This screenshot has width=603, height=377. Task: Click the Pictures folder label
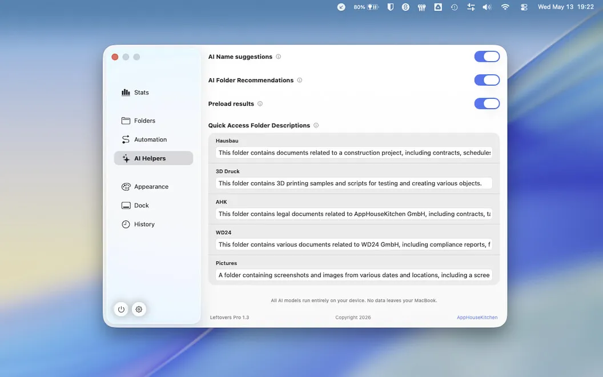226,263
